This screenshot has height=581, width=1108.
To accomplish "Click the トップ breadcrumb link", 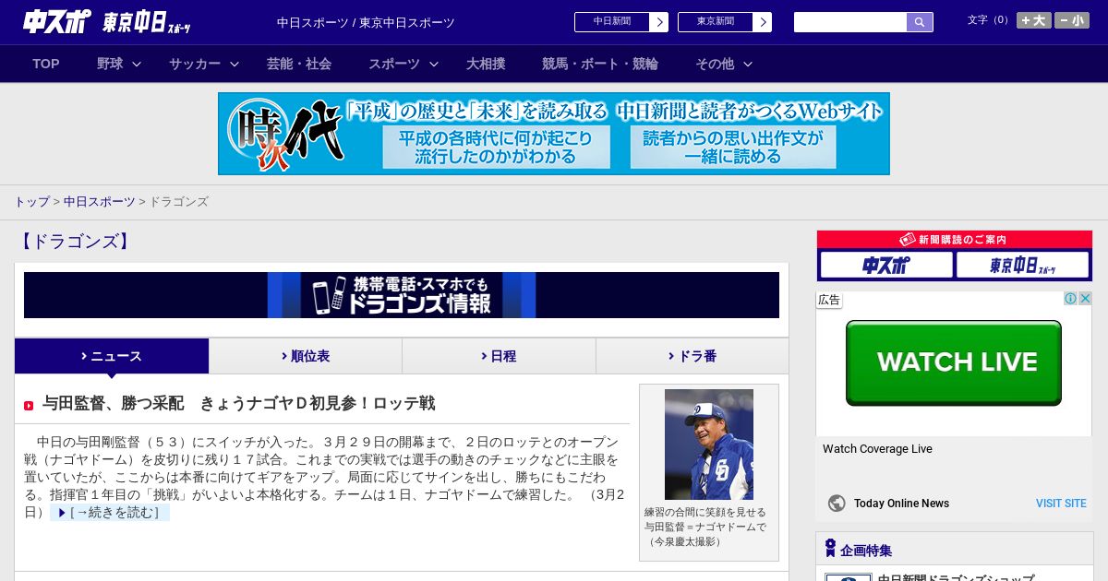I will (31, 201).
